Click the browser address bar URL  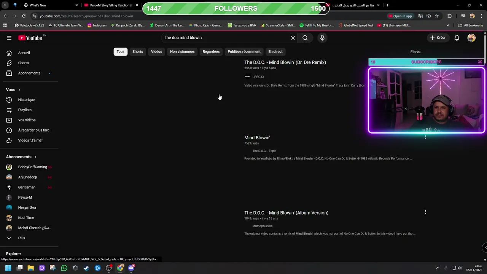tap(86, 16)
